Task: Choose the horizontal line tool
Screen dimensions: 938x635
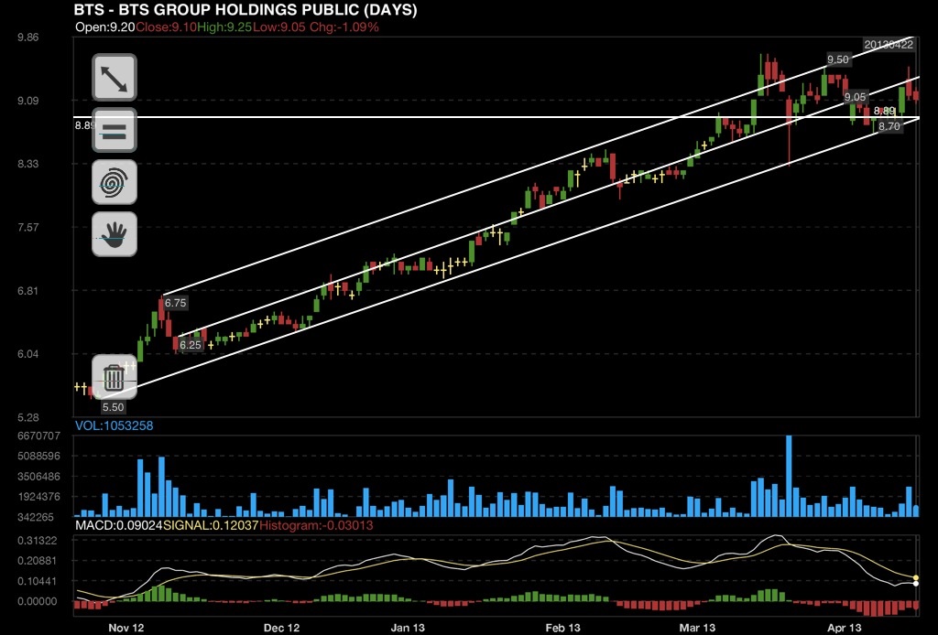Action: tap(115, 130)
